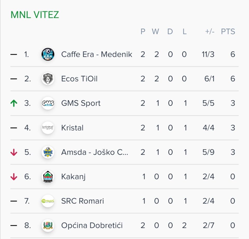The image size is (249, 239).
Task: Click the Ecos TiOil club badge
Action: coord(48,79)
